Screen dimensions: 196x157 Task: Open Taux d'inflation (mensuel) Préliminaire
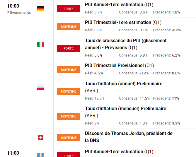[x=125, y=112]
